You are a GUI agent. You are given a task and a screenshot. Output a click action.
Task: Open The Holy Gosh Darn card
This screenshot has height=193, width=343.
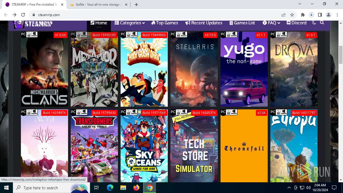[144, 69]
